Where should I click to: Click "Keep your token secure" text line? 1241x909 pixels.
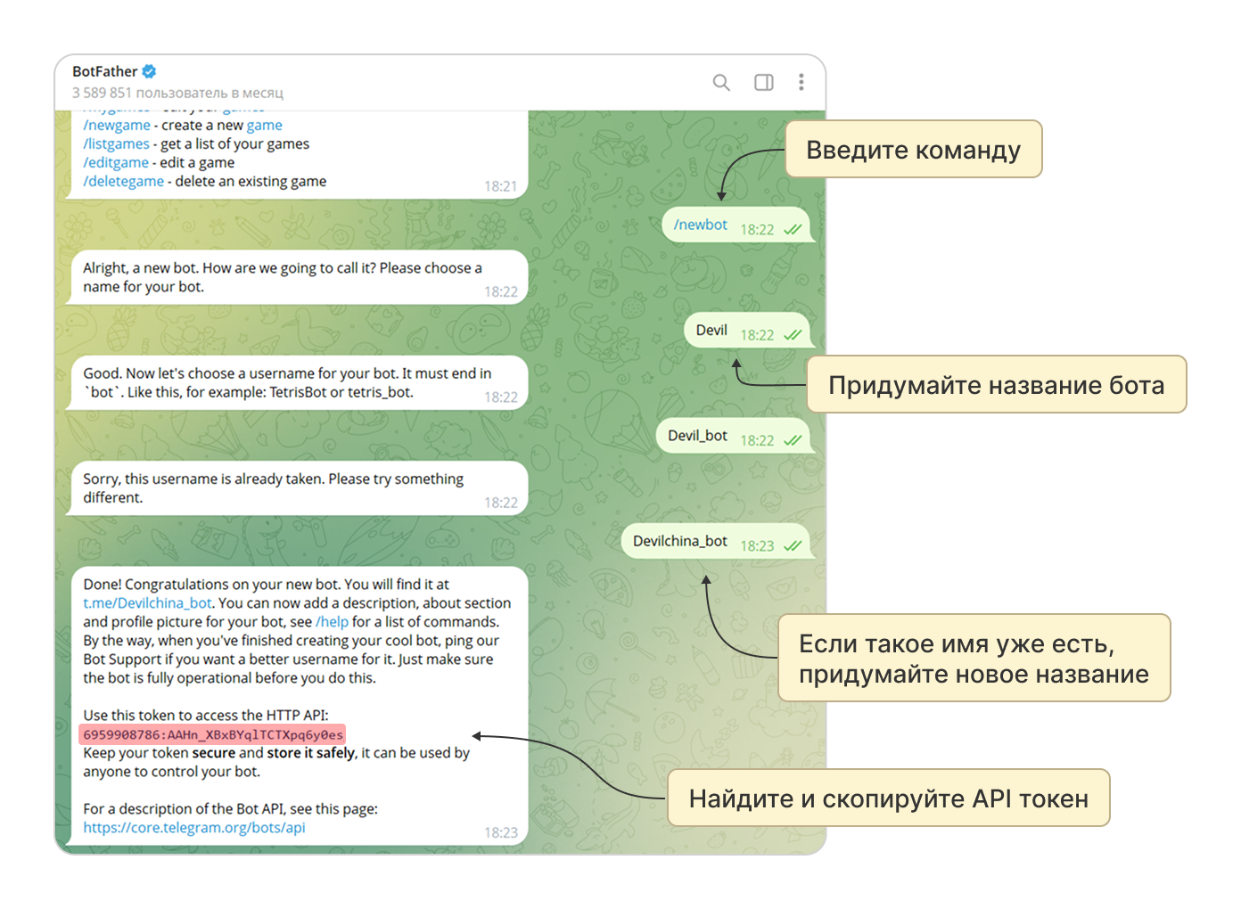coord(276,753)
